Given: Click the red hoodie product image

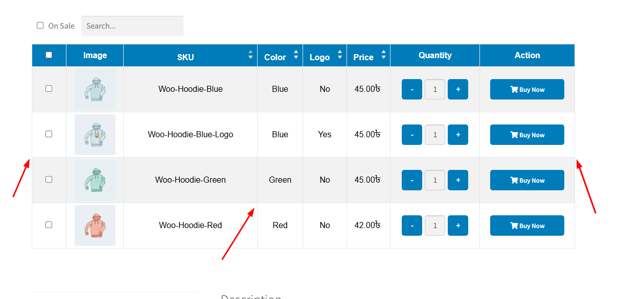Looking at the screenshot, I should [95, 226].
